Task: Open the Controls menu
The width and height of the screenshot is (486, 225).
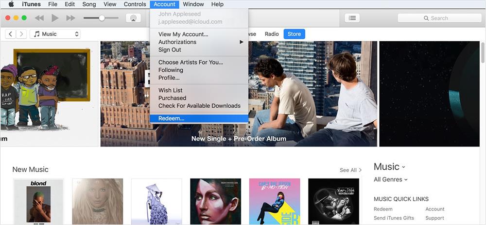Action: click(135, 4)
